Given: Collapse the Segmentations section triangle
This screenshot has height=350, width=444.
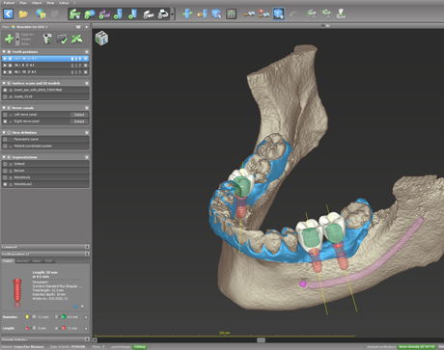Looking at the screenshot, I should [4, 157].
